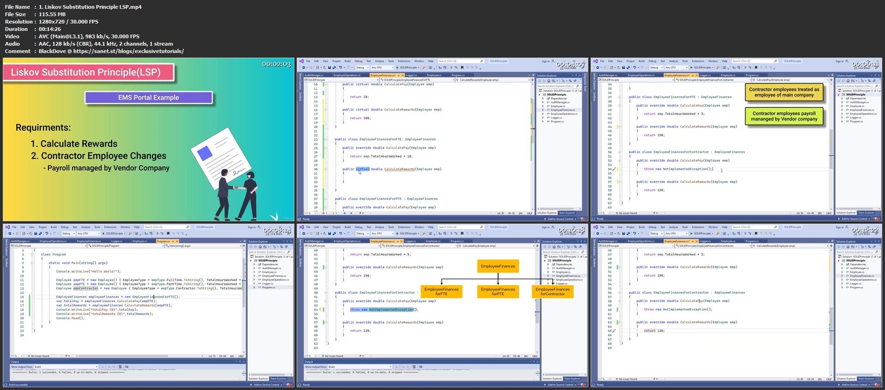
Task: Open the LSP slide thumbnail at 00:02:03
Action: pyautogui.click(x=149, y=139)
